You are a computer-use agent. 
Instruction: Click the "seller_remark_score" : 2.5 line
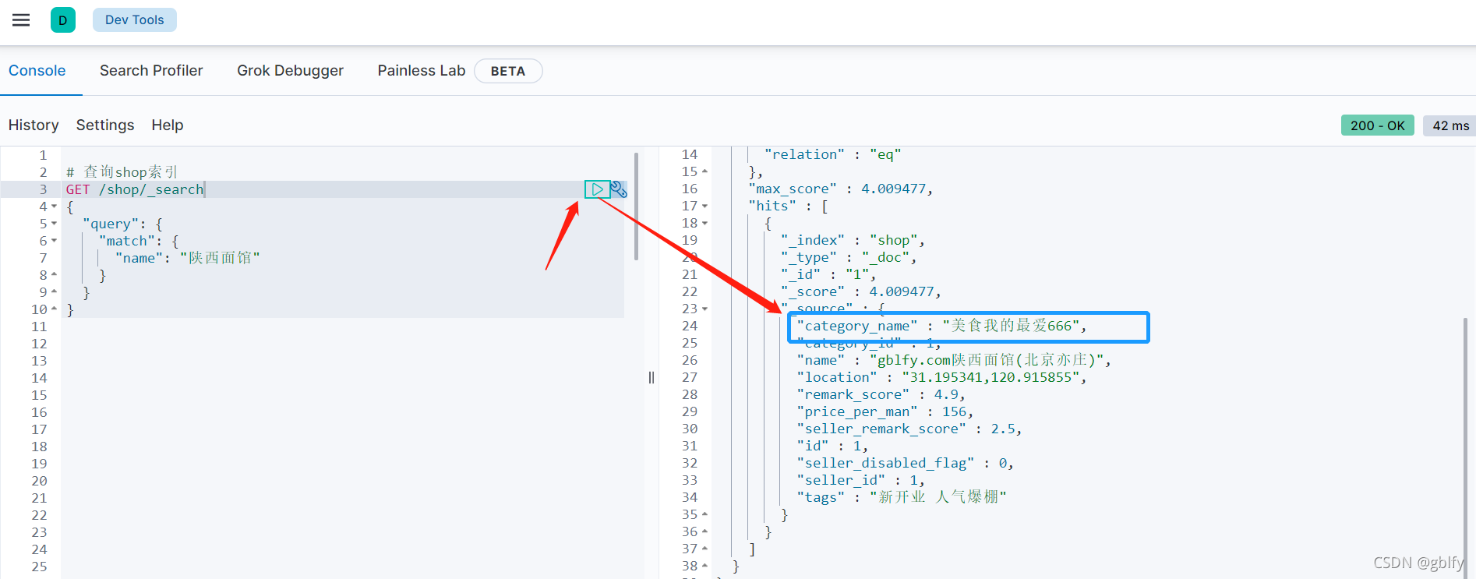pyautogui.click(x=909, y=429)
